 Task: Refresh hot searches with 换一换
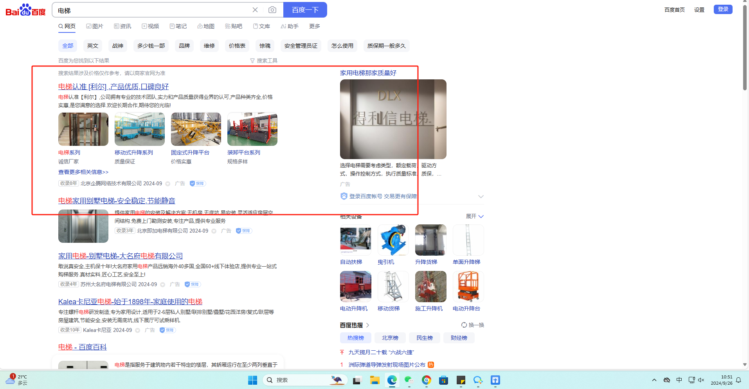[473, 325]
